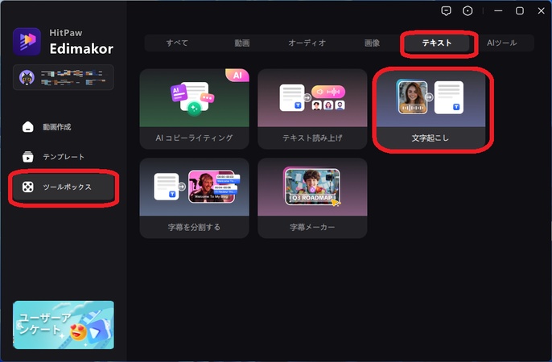
Task: Maximize the Edimakor window
Action: (x=520, y=11)
